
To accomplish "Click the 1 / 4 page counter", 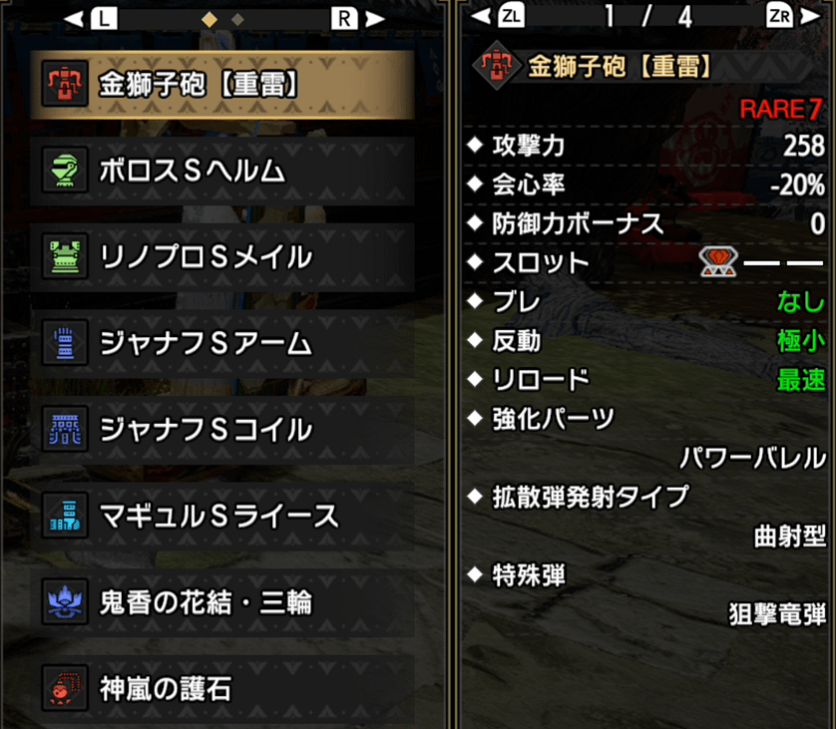I will pyautogui.click(x=647, y=17).
